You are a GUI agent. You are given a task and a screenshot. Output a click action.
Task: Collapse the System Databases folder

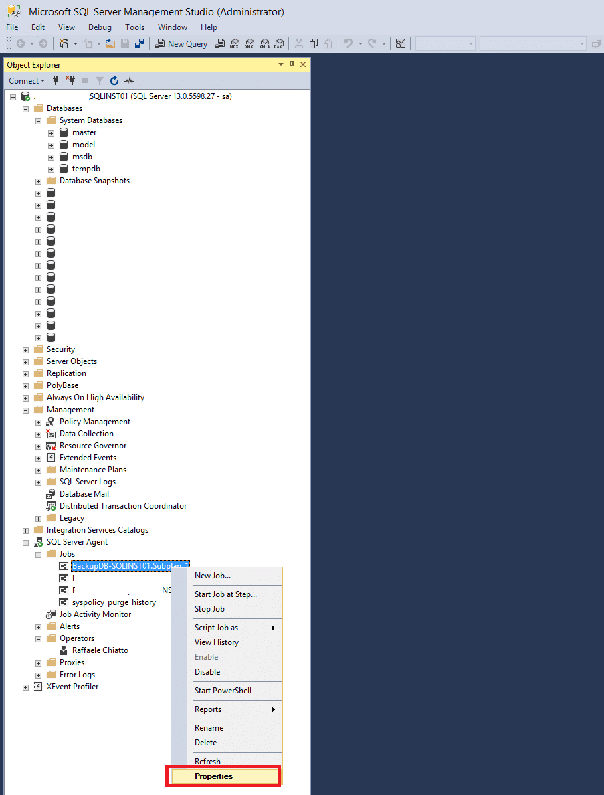click(x=39, y=120)
